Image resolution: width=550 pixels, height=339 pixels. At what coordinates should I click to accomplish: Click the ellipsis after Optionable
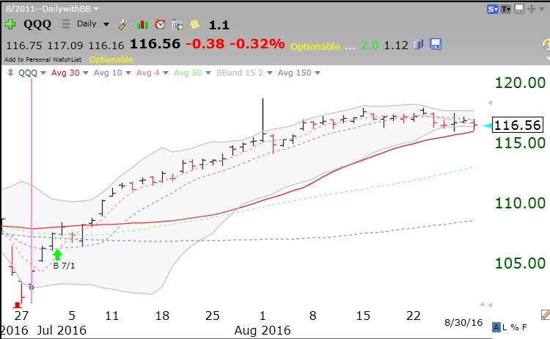click(x=350, y=48)
